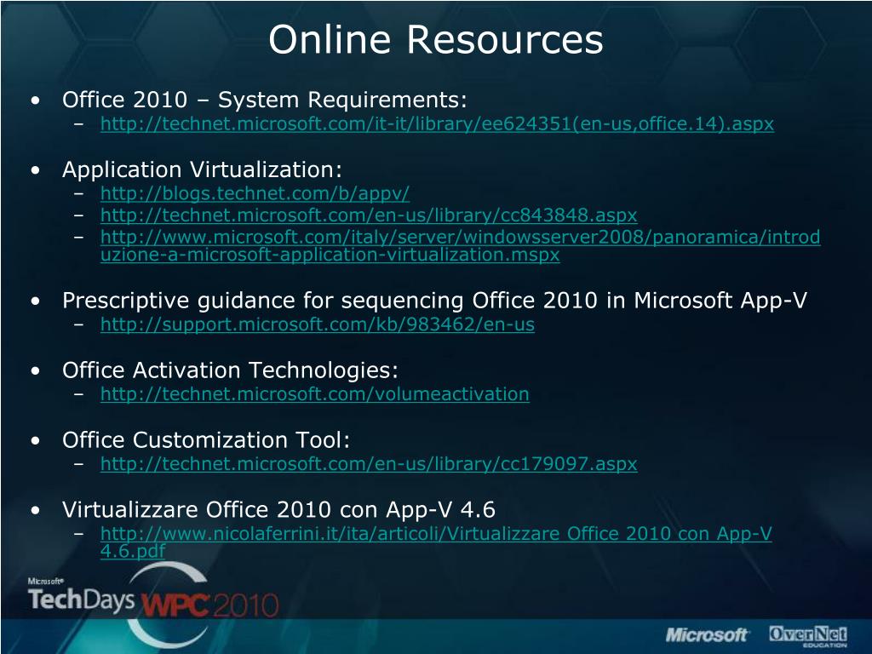Open the Office 2010 system requirements link
Image resolution: width=872 pixels, height=654 pixels.
437,123
